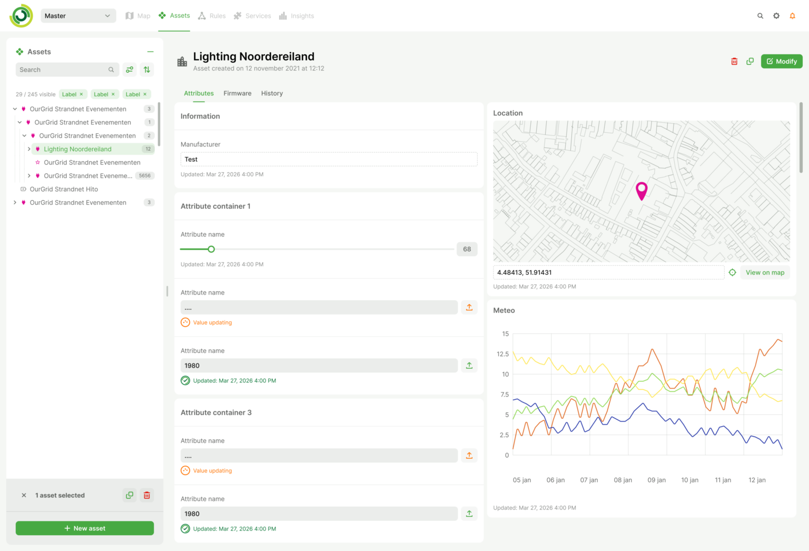Expand the collapsed bottom OurGrid Strandnet Evenementen group

coord(15,202)
